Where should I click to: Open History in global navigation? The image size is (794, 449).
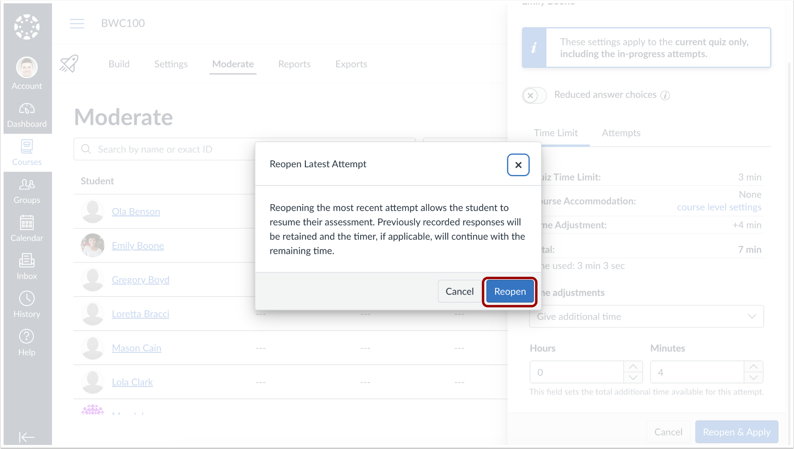(27, 305)
